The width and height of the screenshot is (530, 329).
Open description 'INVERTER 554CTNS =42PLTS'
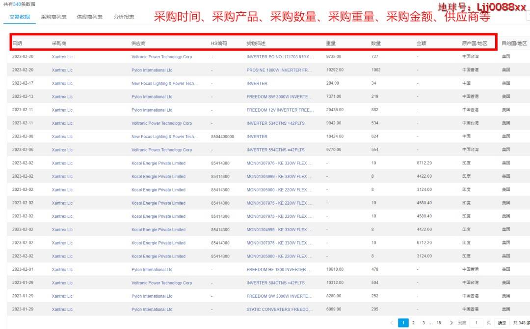pyautogui.click(x=275, y=150)
